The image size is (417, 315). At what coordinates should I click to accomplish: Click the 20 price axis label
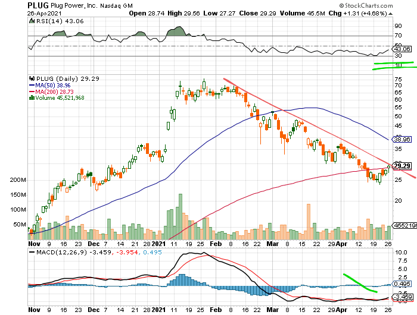tap(398, 201)
